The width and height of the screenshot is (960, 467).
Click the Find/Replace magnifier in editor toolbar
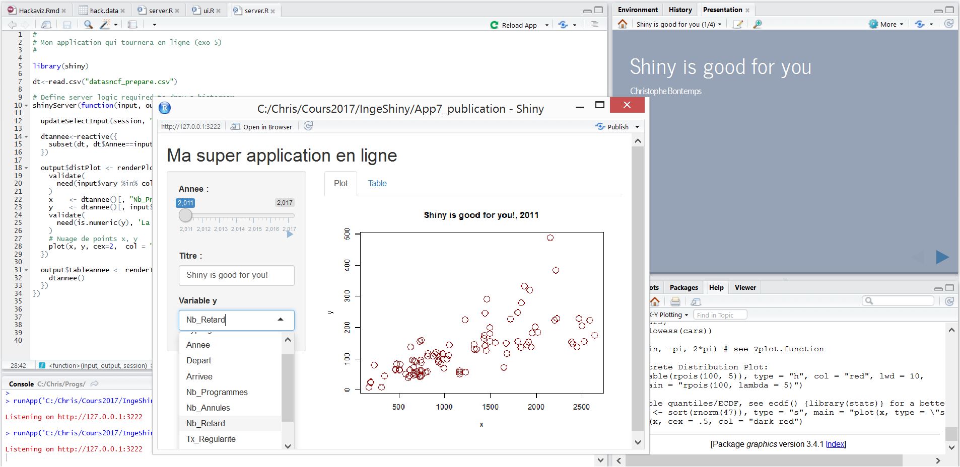[88, 24]
